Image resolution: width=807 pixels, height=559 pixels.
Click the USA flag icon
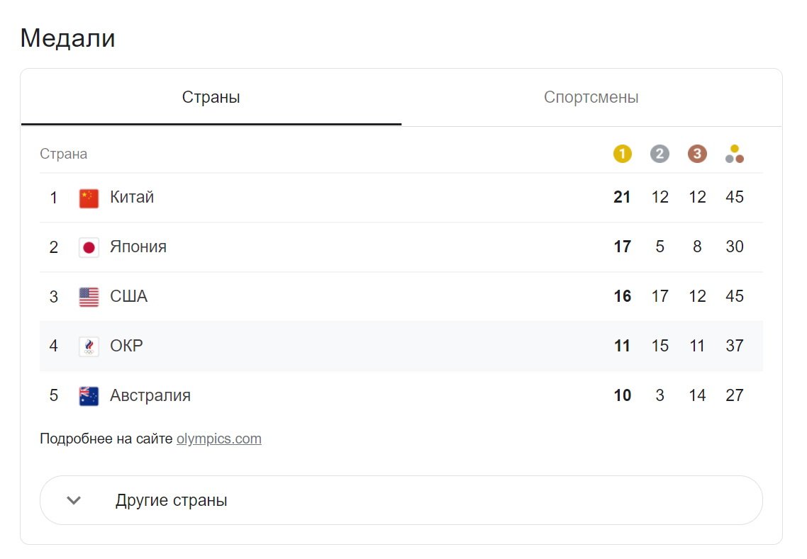coord(89,297)
